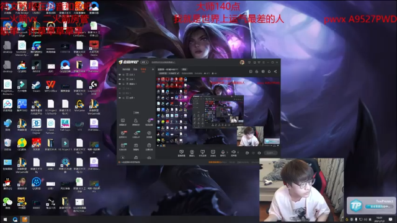
Task: Launch LIMBO from the desktop
Action: (x=36, y=7)
